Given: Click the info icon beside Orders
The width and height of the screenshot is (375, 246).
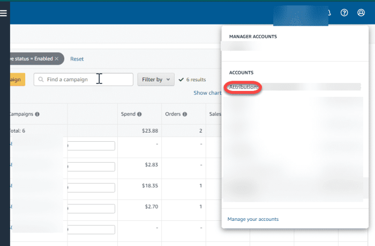Looking at the screenshot, I should [184, 114].
